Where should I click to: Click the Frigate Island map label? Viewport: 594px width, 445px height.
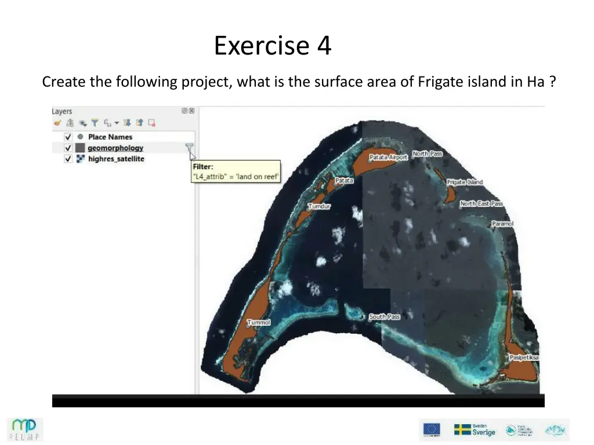[x=465, y=182]
